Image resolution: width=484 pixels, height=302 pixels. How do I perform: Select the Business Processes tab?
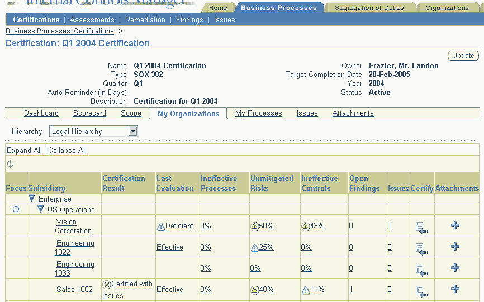(x=279, y=8)
